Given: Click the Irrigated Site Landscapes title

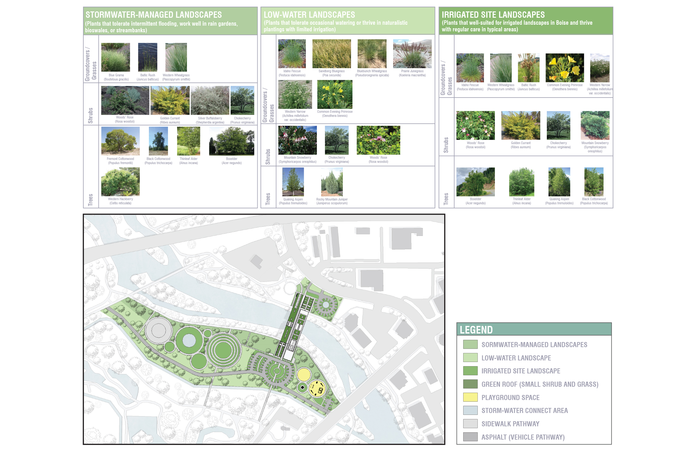Looking at the screenshot, I should pos(493,15).
